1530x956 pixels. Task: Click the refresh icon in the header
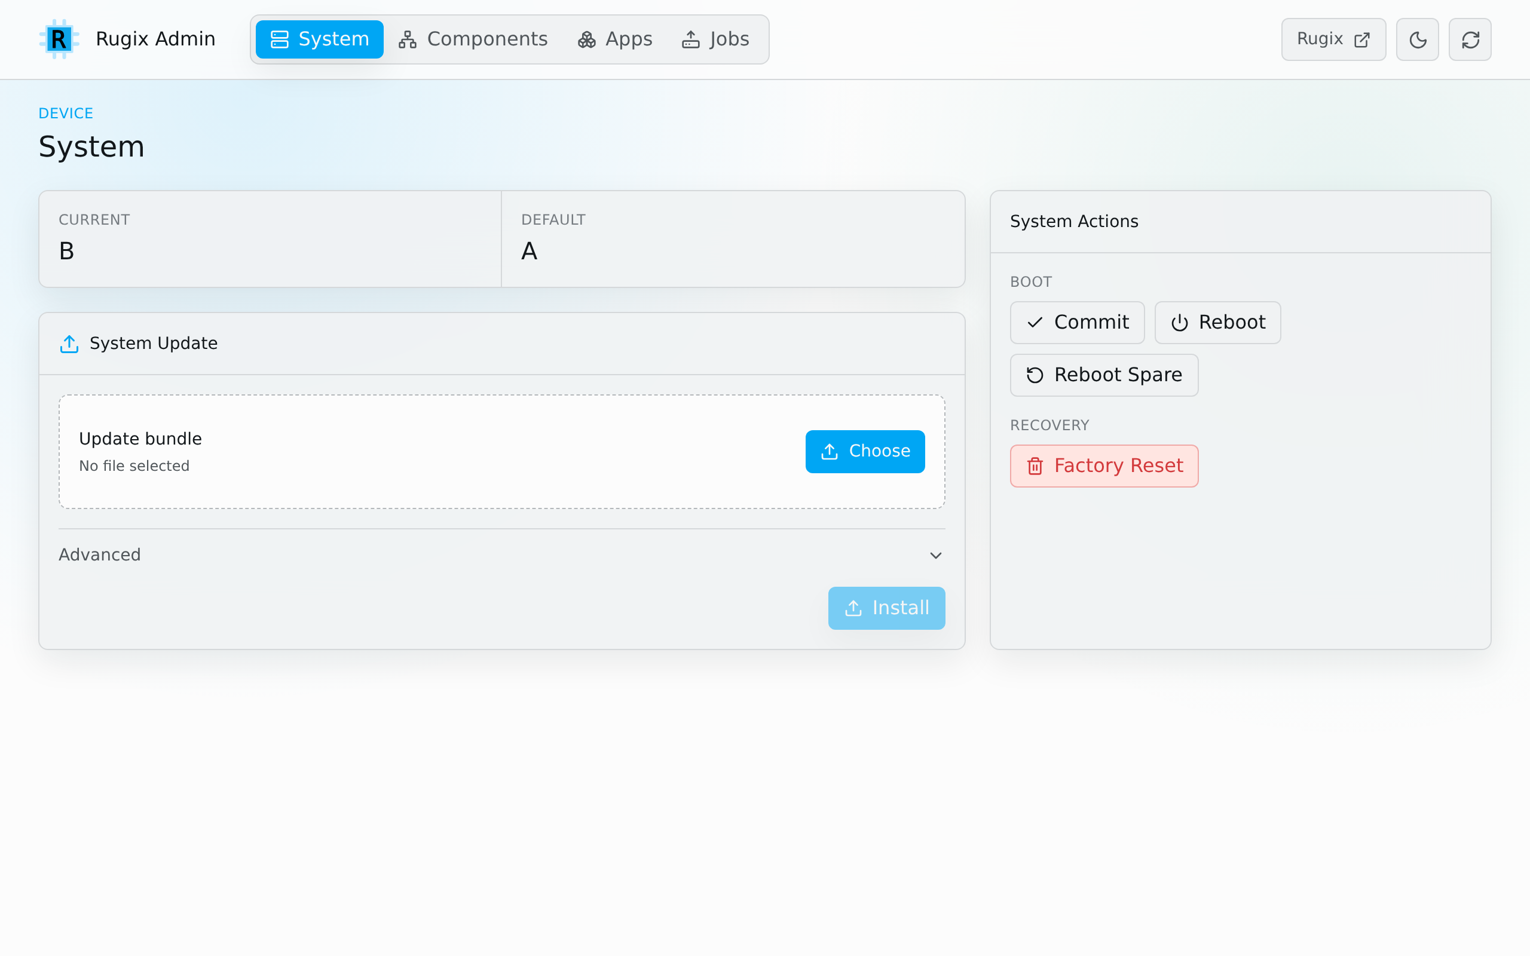1470,40
